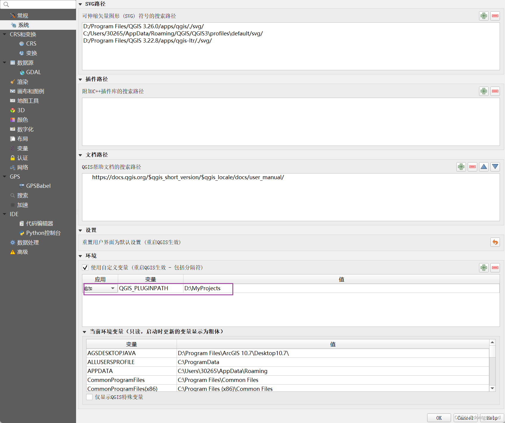Remove selected custom environment variable
Viewport: 505px width, 423px height.
495,268
